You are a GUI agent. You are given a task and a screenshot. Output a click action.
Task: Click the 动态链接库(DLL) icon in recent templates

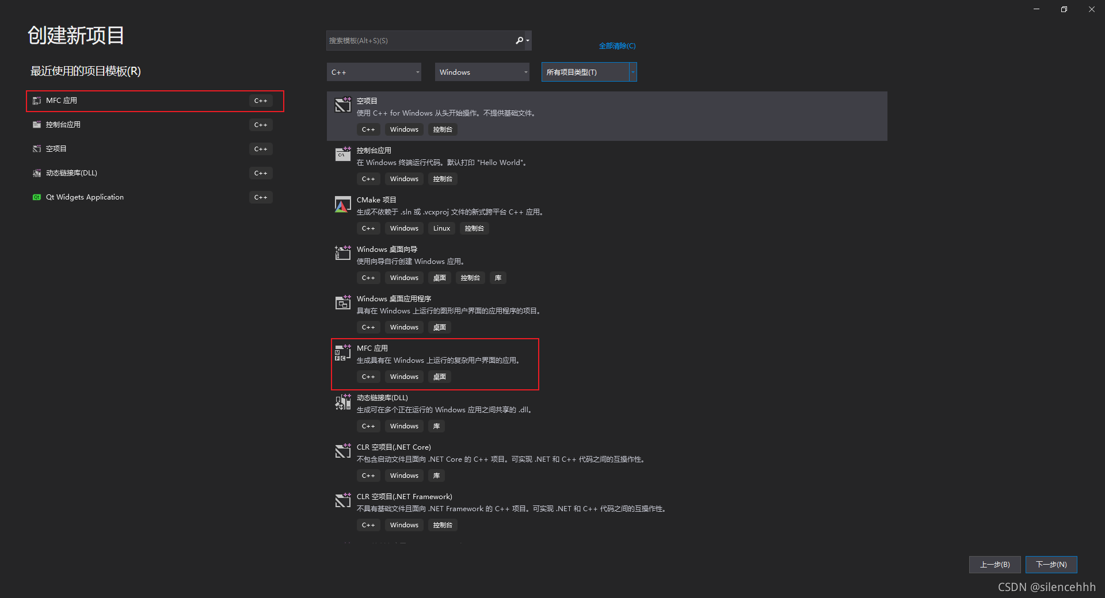pos(37,173)
